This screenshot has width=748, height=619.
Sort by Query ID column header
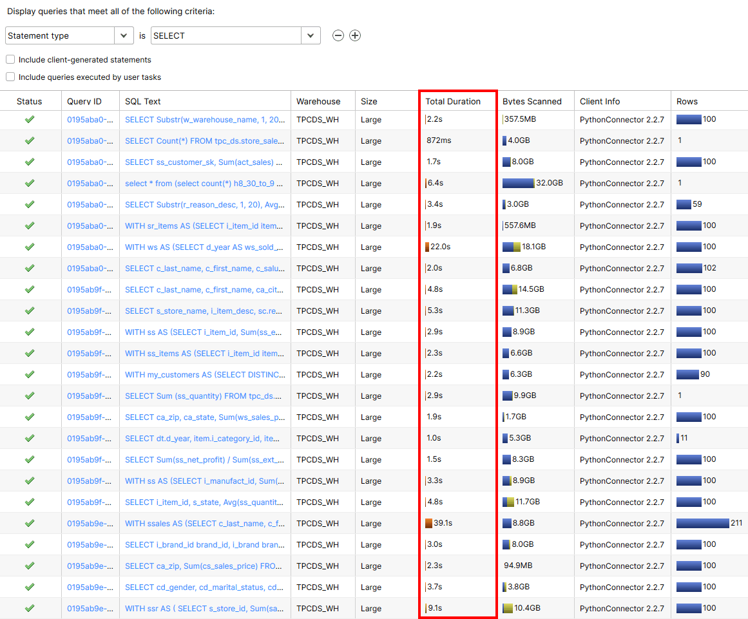pyautogui.click(x=84, y=102)
